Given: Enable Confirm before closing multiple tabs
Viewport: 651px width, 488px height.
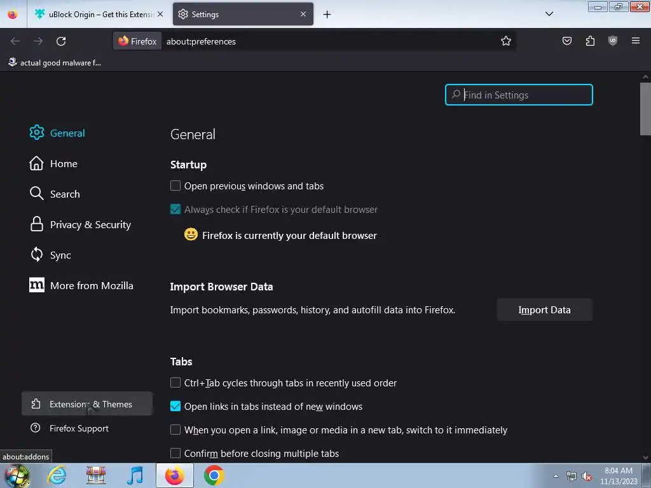Looking at the screenshot, I should tap(175, 453).
